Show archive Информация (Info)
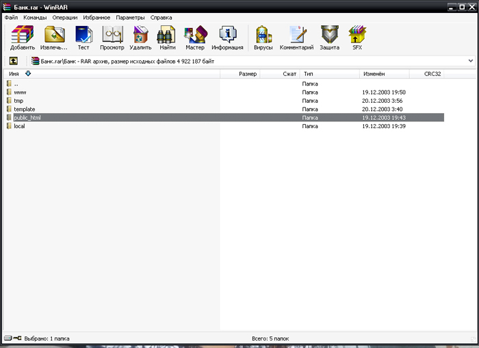 (227, 38)
